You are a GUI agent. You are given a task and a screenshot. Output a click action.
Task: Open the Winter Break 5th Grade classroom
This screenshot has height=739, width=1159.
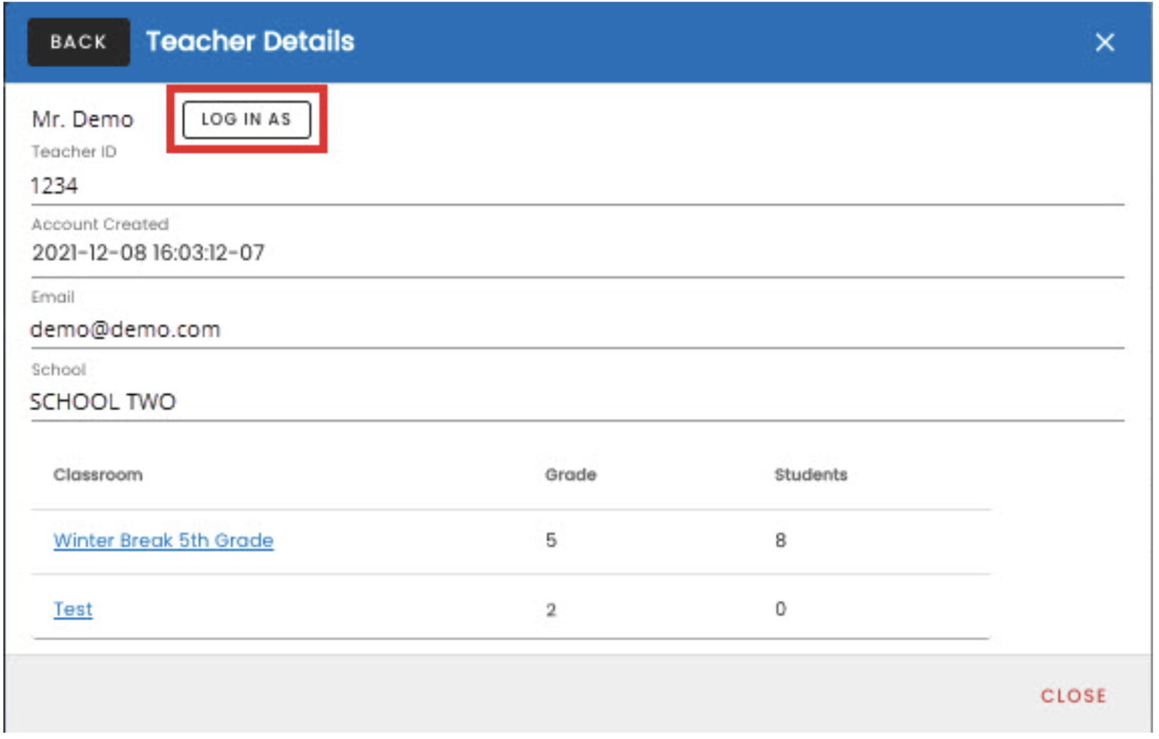(163, 540)
